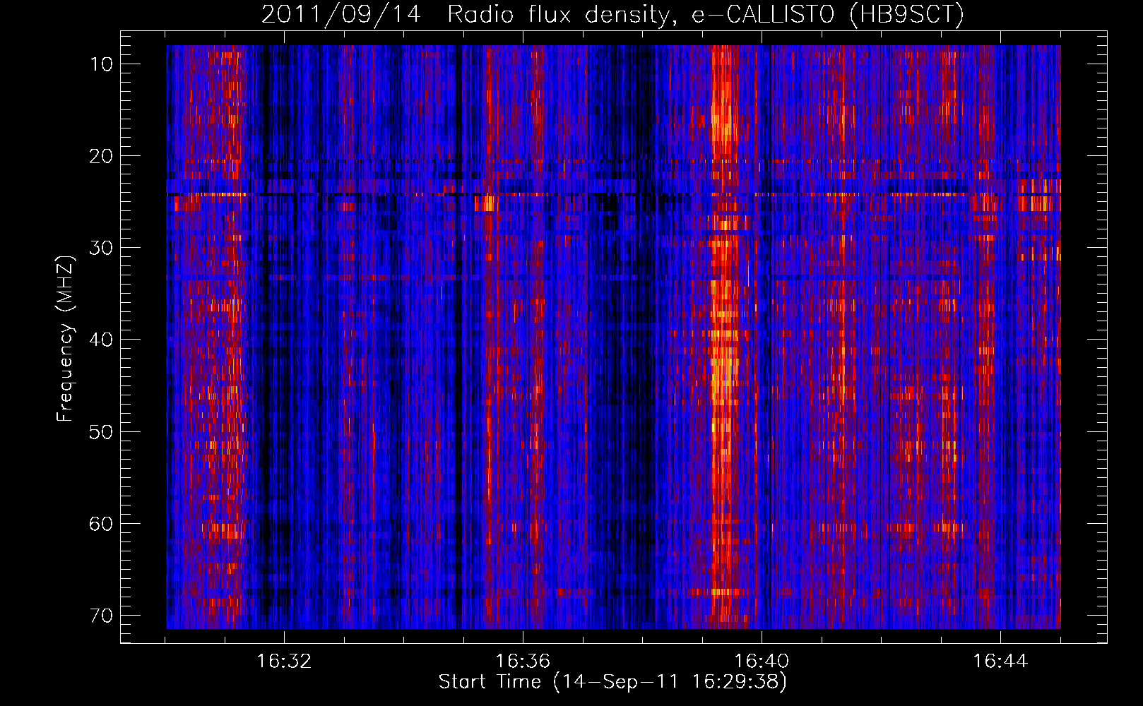This screenshot has height=706, width=1143.
Task: Click the 10 frequency tick label
Action: 101,64
